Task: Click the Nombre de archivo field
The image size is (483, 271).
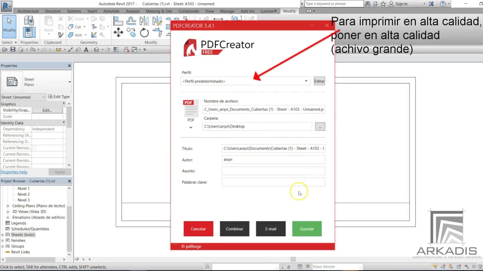Action: coord(264,110)
